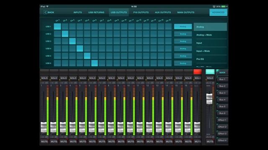268x150 pixels.
Task: Open the P16 OUTPUTS tab
Action: [141, 12]
